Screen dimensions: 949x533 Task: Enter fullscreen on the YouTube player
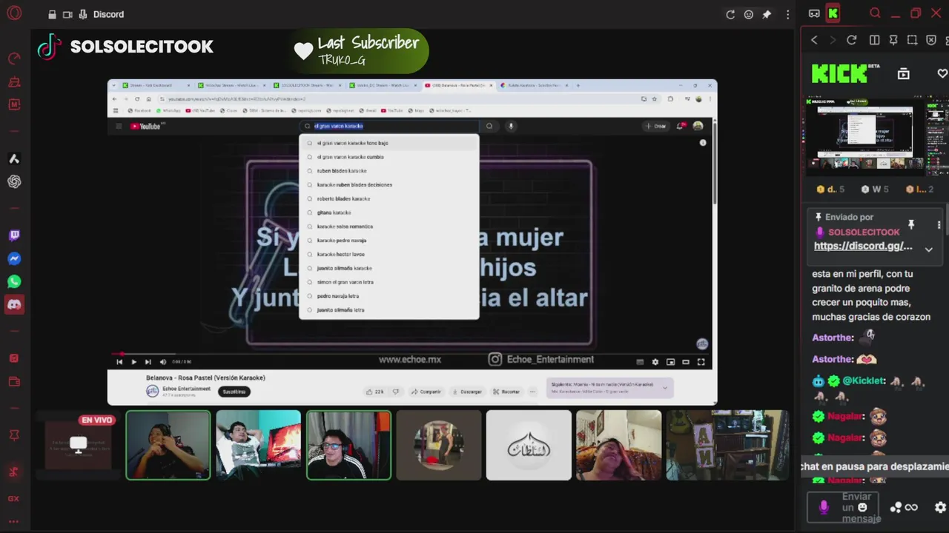701,362
